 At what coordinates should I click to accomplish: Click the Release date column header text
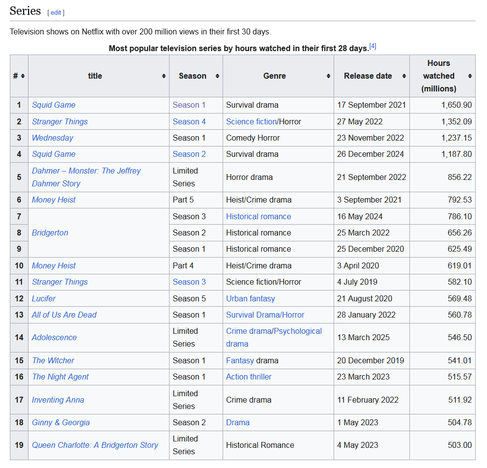[x=368, y=76]
